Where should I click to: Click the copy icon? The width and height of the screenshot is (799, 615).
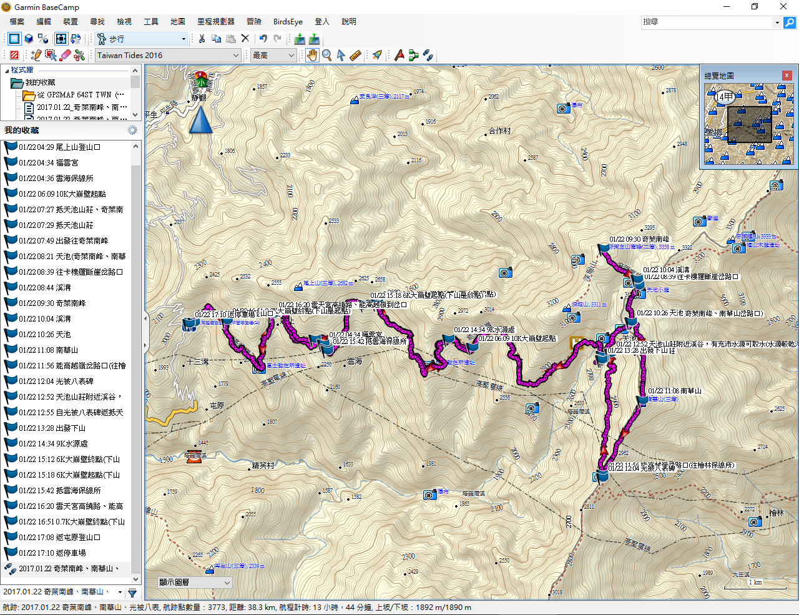click(216, 39)
